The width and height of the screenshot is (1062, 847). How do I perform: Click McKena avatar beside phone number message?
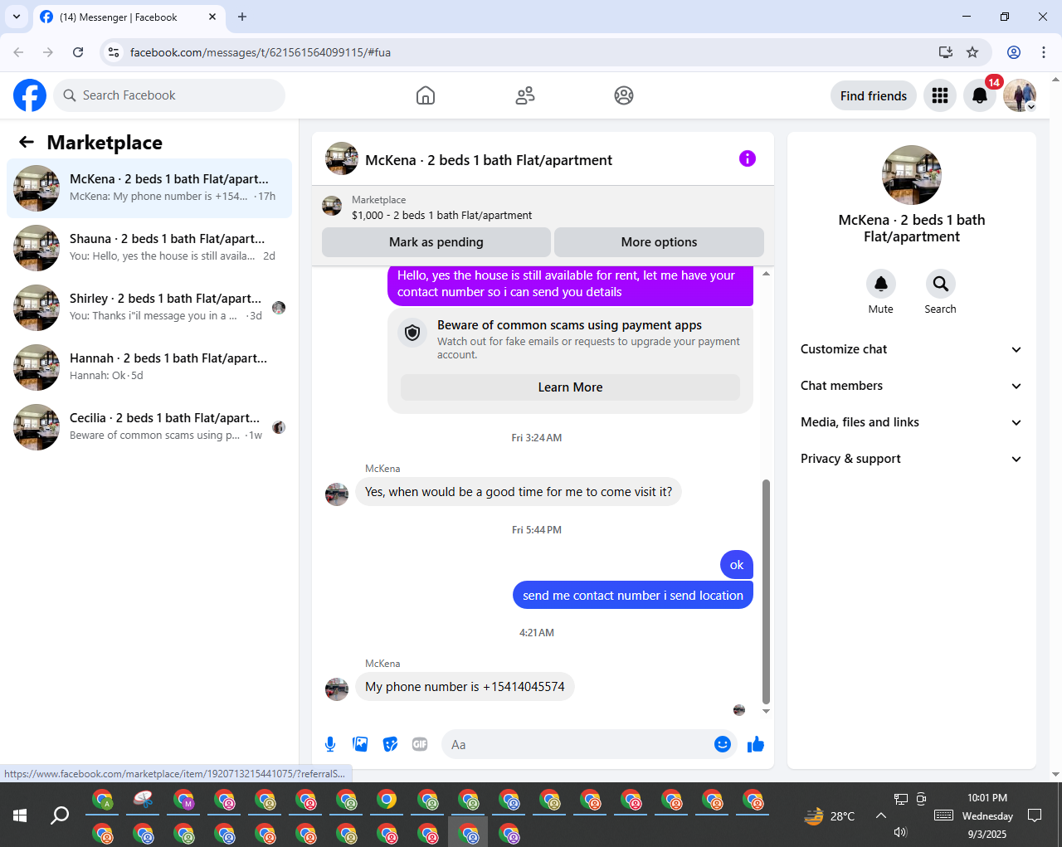337,689
